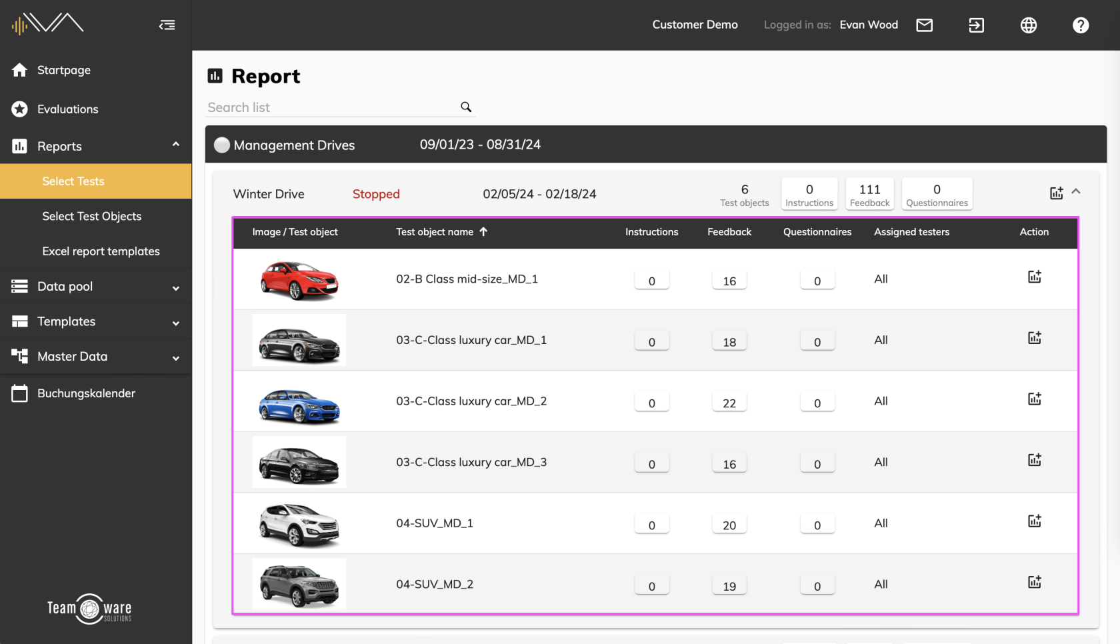This screenshot has height=644, width=1120.
Task: Open the language globe icon
Action: pos(1029,25)
